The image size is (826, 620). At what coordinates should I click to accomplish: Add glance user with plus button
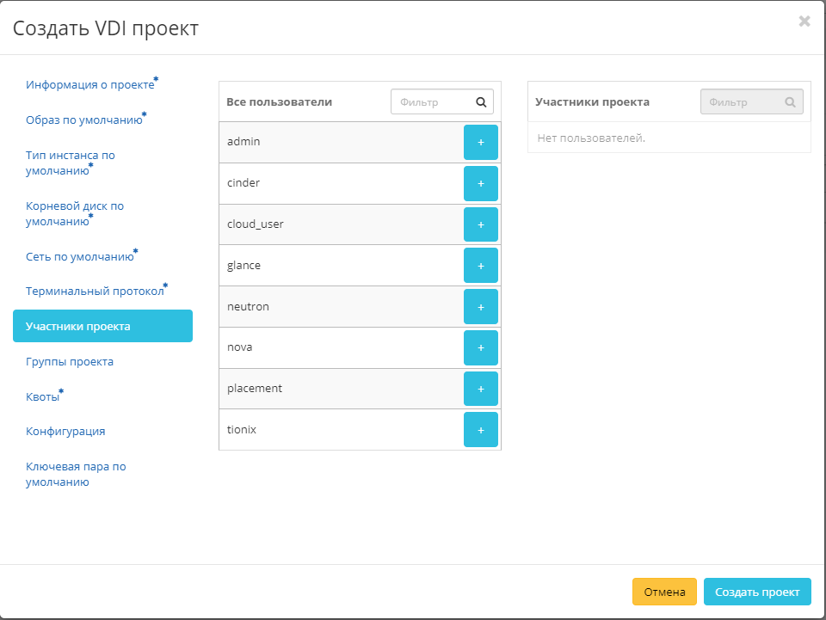(480, 266)
